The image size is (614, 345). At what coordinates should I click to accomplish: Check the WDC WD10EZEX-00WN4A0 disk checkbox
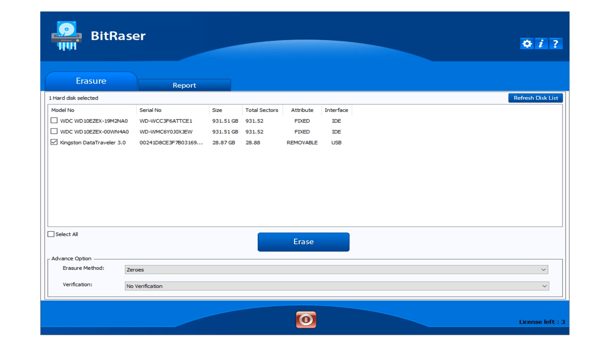click(54, 131)
